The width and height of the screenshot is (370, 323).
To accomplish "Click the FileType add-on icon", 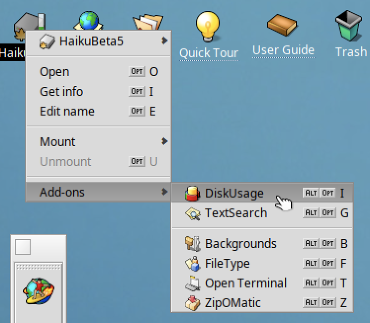I will [192, 263].
